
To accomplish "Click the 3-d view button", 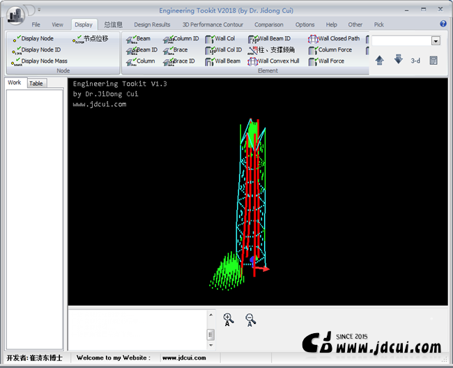I will [415, 61].
